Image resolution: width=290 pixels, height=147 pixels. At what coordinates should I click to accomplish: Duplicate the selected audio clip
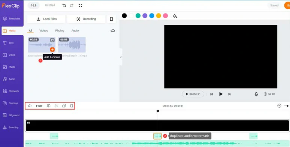(x=64, y=106)
